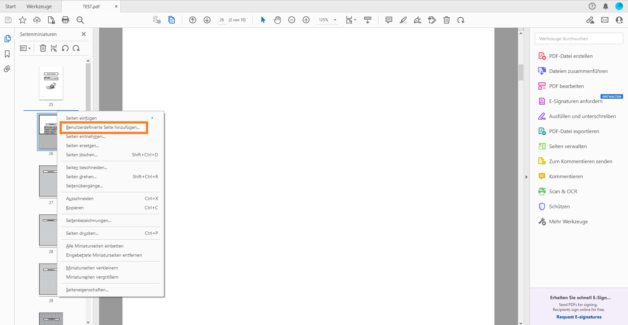628x325 pixels.
Task: Click the Request E-signatures link
Action: coord(579,317)
